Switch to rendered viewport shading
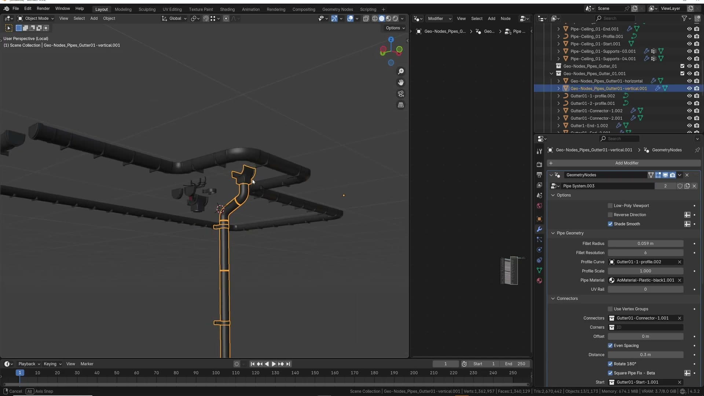This screenshot has height=396, width=704. 395,18
